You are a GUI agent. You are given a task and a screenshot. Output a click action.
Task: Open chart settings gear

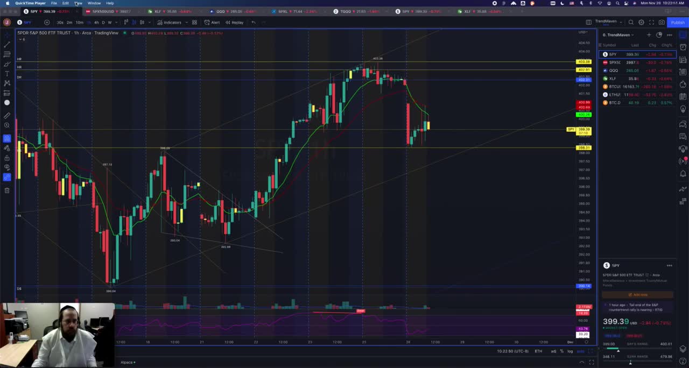click(641, 22)
